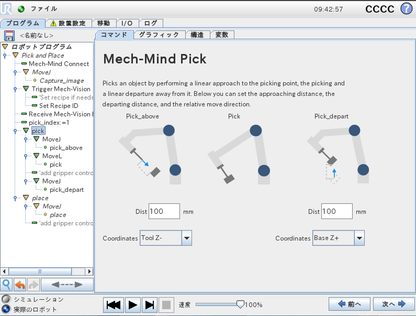Select the シミュレーション radio button

(6, 299)
